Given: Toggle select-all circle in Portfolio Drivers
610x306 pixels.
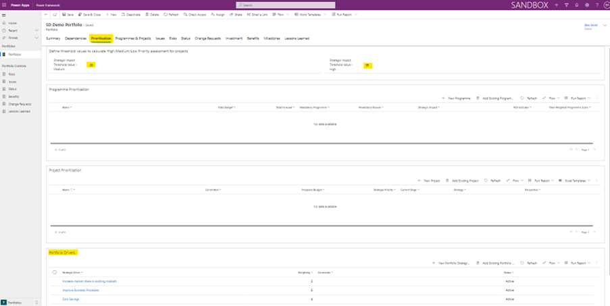Looking at the screenshot, I should 55,272.
